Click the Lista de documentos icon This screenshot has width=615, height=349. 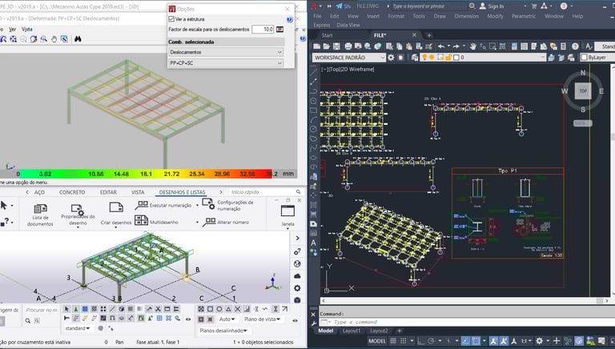click(x=40, y=209)
